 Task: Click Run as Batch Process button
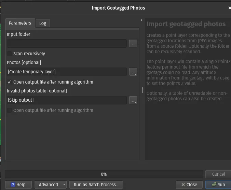pyautogui.click(x=96, y=185)
